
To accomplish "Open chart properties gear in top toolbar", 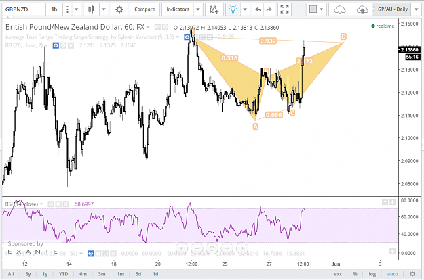I will (x=119, y=9).
